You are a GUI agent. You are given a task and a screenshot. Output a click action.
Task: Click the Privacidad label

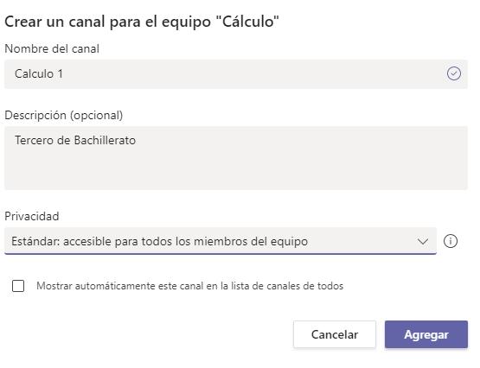[x=32, y=216]
